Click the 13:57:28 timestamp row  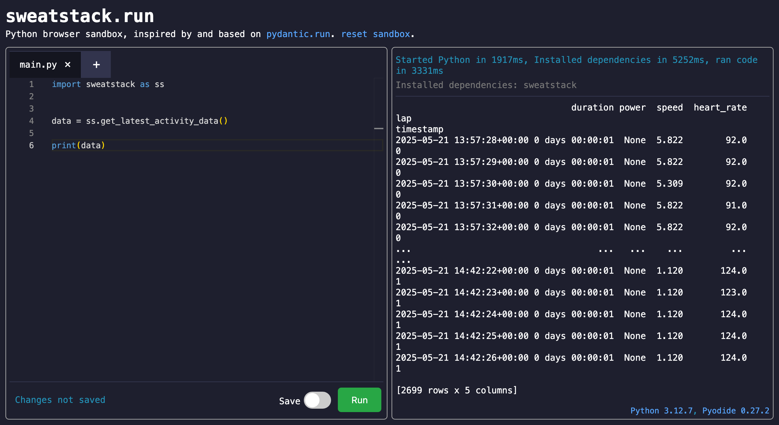coord(571,140)
